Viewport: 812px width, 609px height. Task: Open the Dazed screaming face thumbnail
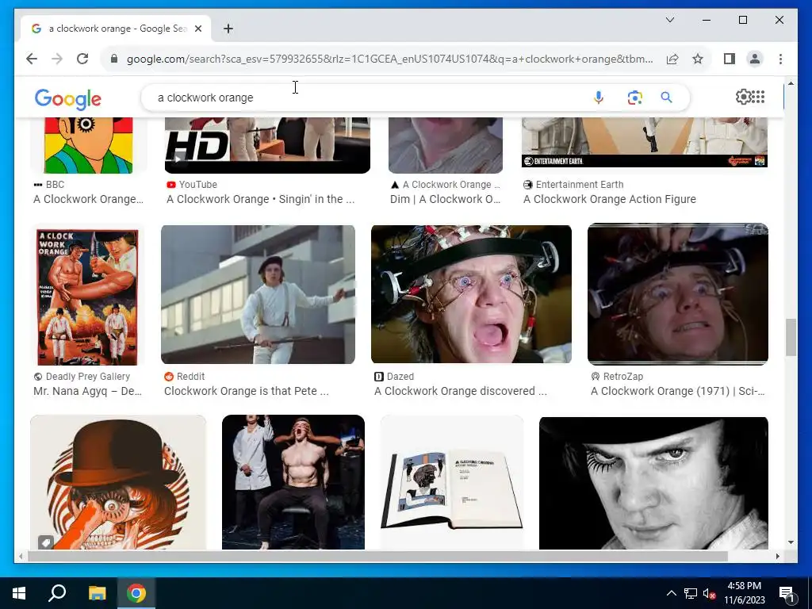point(471,294)
